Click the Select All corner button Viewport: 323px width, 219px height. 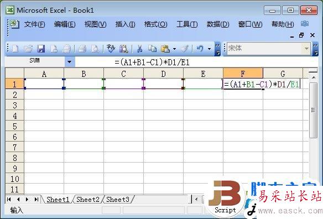tap(14, 74)
